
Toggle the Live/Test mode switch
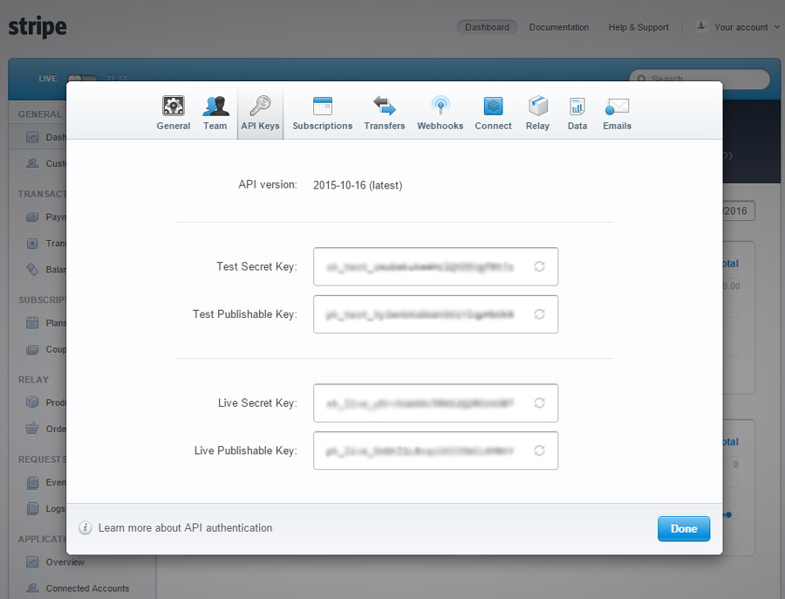pos(83,79)
